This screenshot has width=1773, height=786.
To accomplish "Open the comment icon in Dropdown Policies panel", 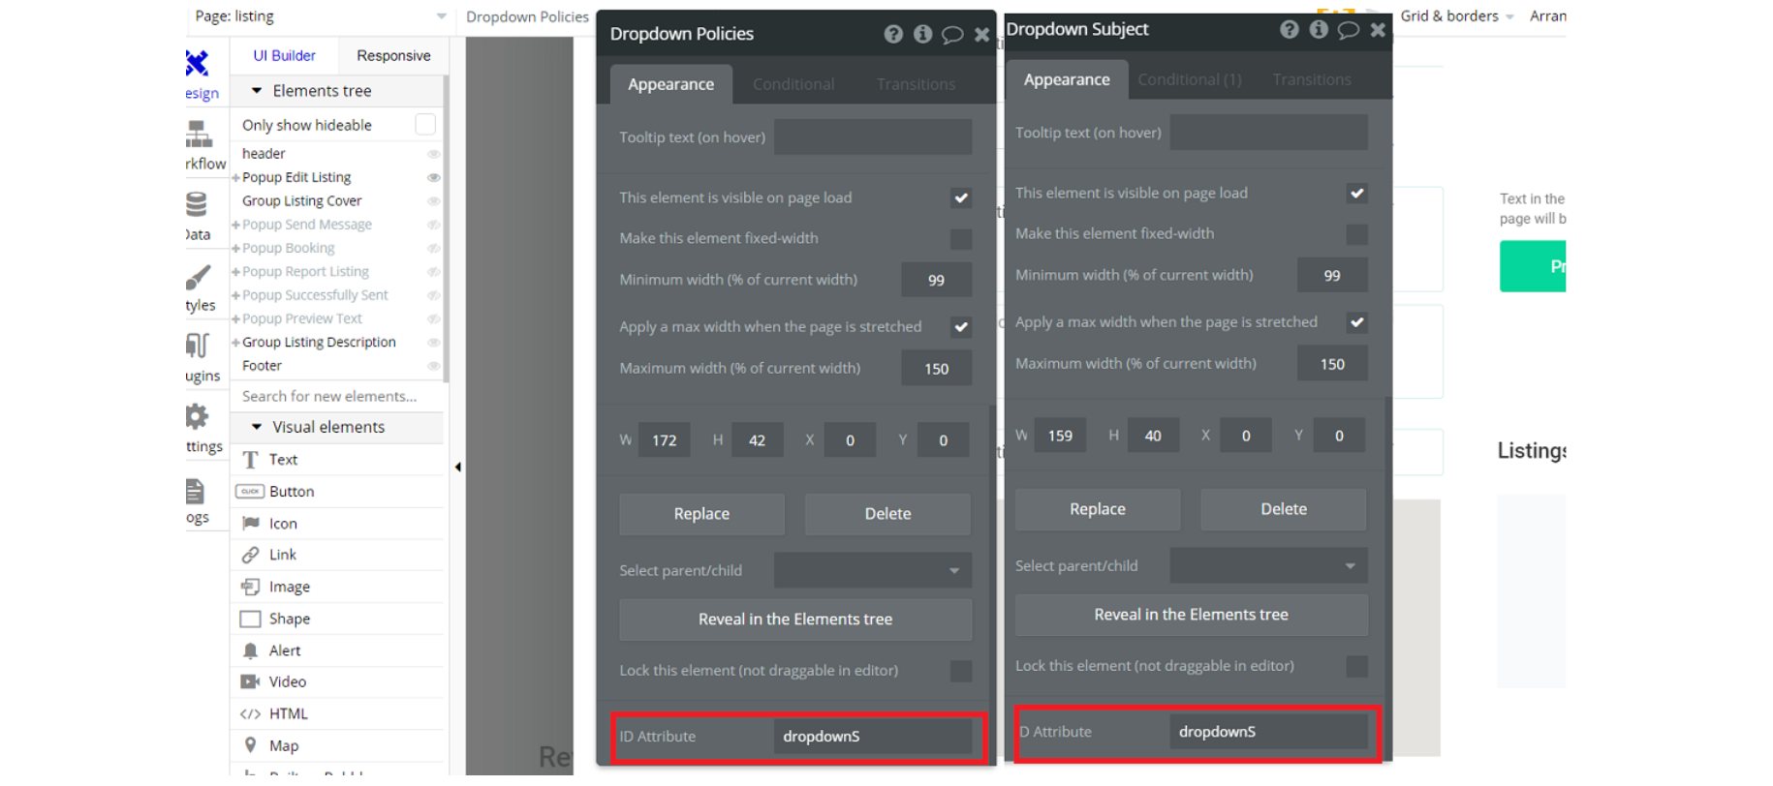I will point(952,35).
